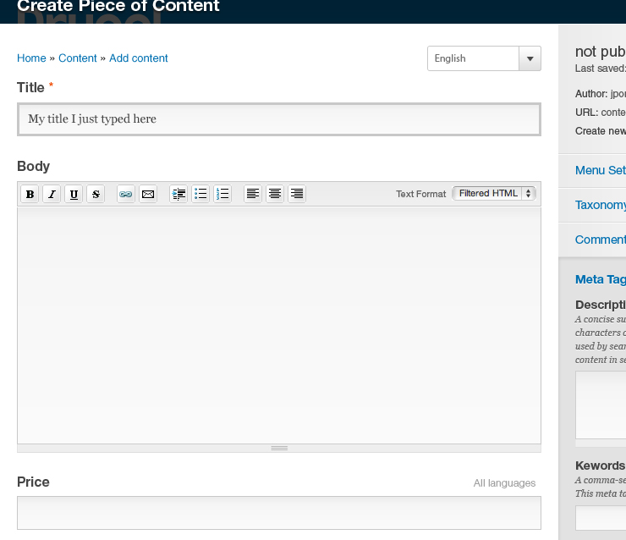Click the 'Text Format' label
The image size is (626, 540).
point(420,194)
